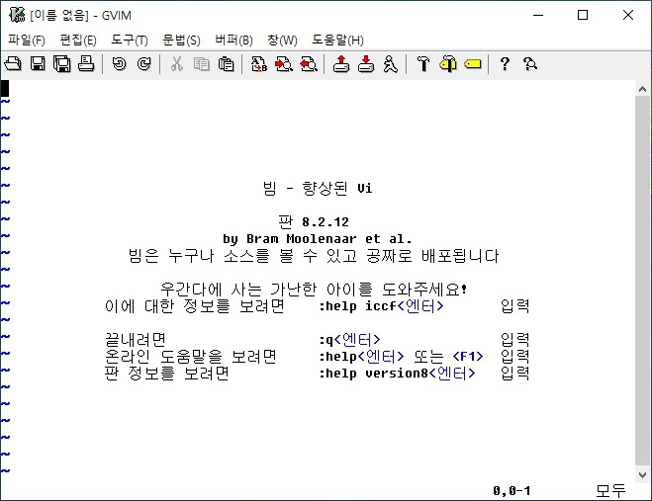
Task: Click the Build tags icon
Action: (448, 64)
